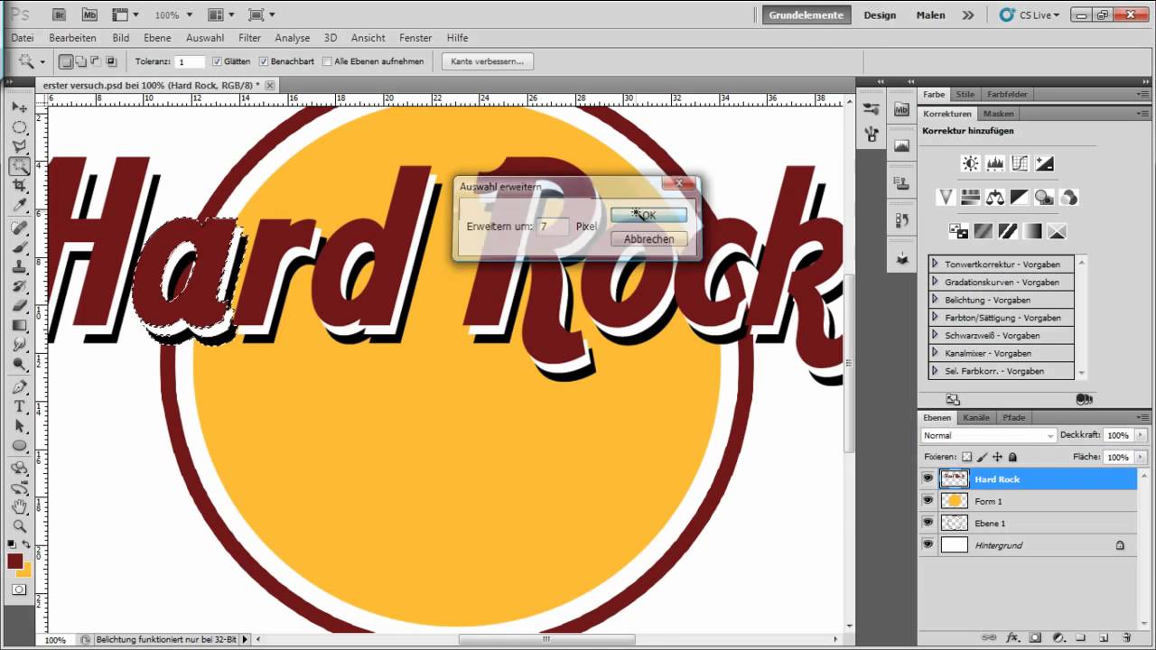Hide the Form 1 layer
Image resolution: width=1156 pixels, height=650 pixels.
[928, 500]
